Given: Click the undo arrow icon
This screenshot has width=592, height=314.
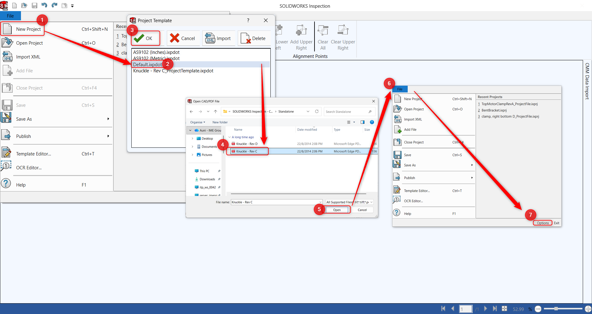Looking at the screenshot, I should click(x=44, y=5).
